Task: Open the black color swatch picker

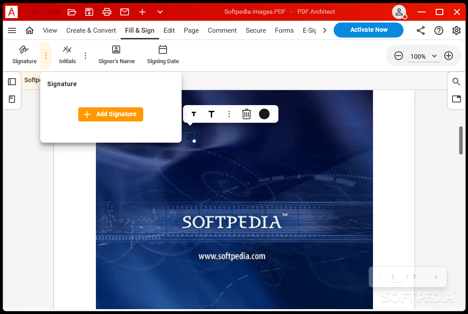Action: 264,114
